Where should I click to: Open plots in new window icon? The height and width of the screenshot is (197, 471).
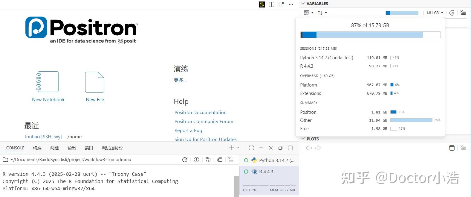[x=452, y=148]
